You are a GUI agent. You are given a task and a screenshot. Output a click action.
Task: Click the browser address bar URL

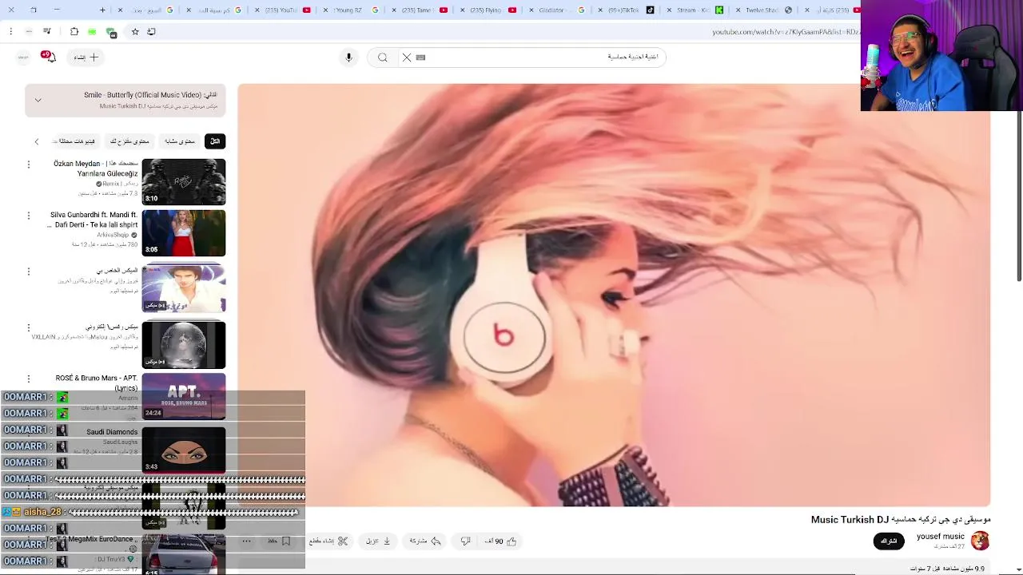pyautogui.click(x=786, y=32)
